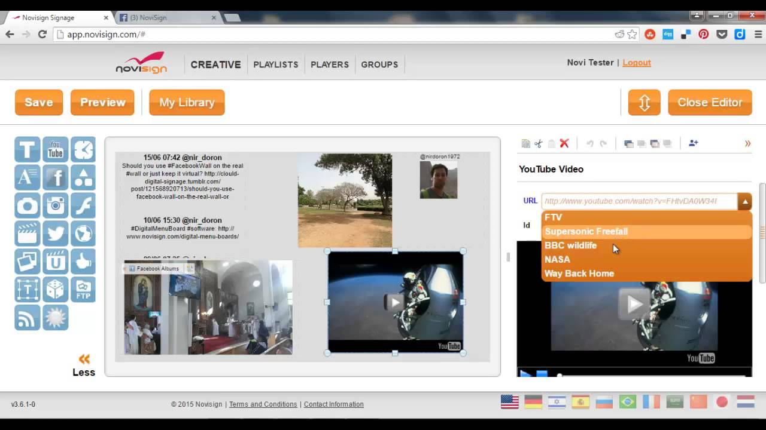Insert the Dice widget
Screen dimensions: 766x430
[55, 290]
